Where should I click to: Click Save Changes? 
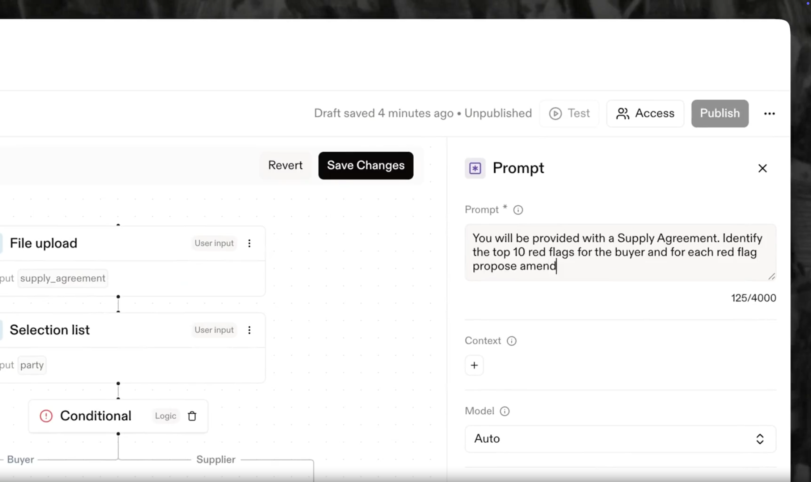point(366,166)
